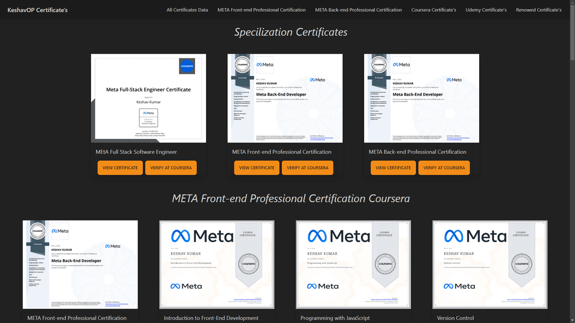Click the "Introduction to Front-End Development" card title
Image resolution: width=575 pixels, height=323 pixels.
click(211, 318)
